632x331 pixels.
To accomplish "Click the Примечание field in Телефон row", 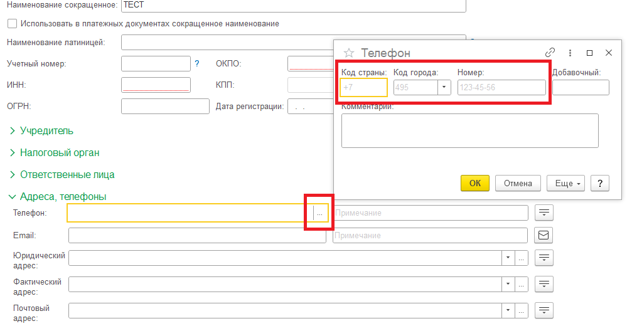I will coord(431,213).
